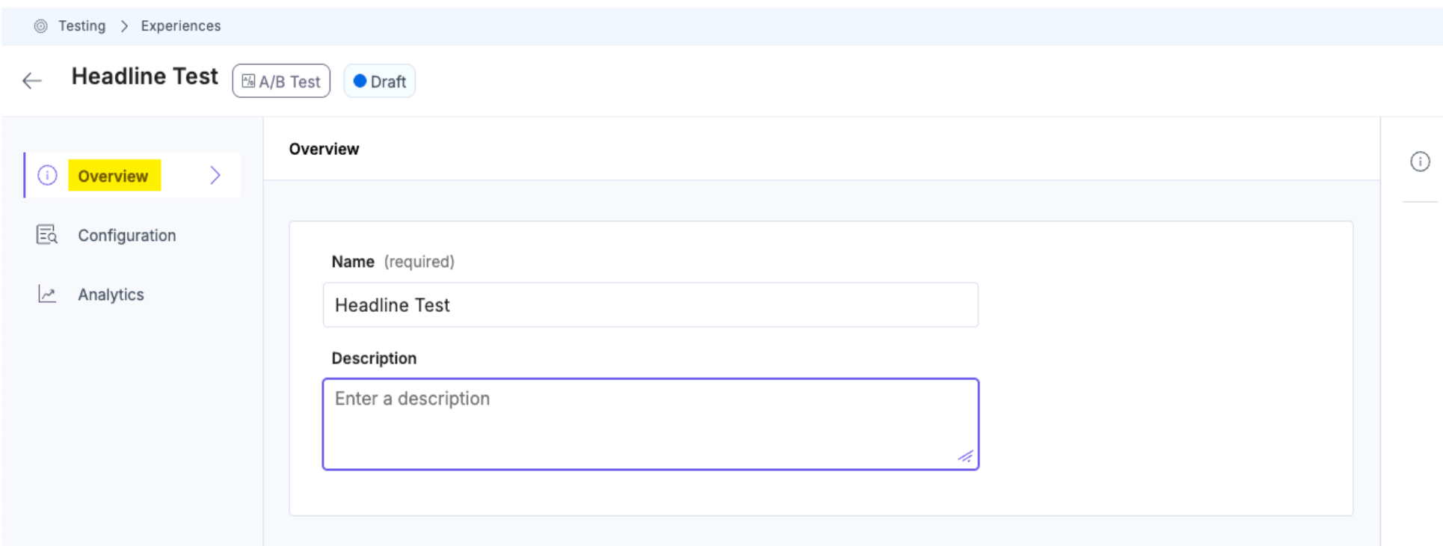
Task: Focus the Enter a description textarea
Action: tap(650, 423)
